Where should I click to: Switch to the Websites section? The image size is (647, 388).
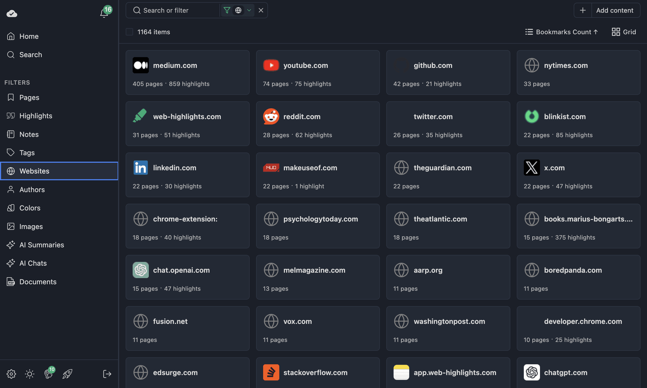pyautogui.click(x=34, y=171)
